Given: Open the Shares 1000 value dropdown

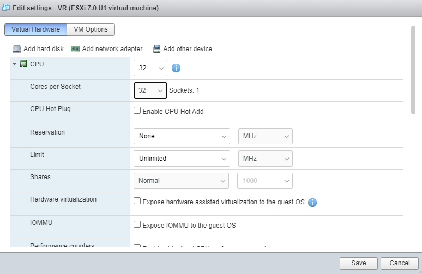Looking at the screenshot, I should [x=265, y=181].
